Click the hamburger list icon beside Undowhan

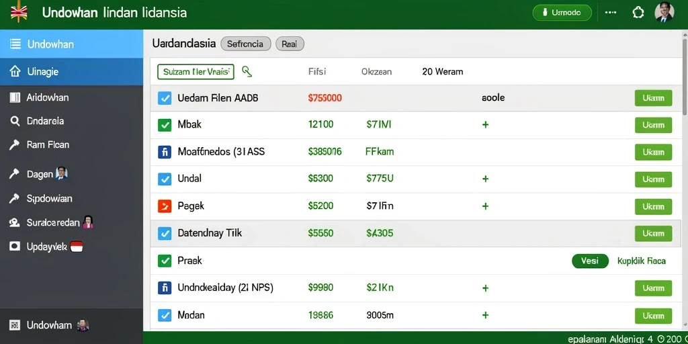(15, 44)
